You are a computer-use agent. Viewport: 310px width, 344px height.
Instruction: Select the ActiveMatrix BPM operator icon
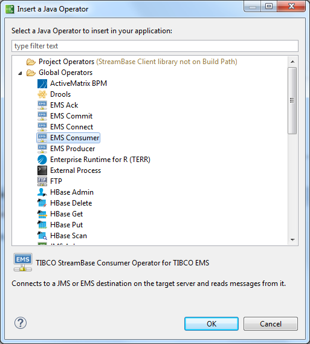(x=42, y=83)
